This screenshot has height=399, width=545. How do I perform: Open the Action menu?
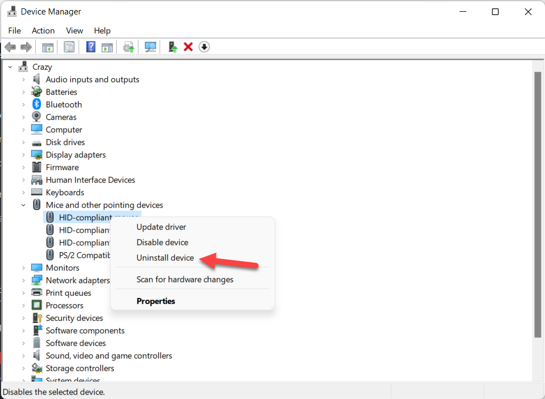pos(43,31)
